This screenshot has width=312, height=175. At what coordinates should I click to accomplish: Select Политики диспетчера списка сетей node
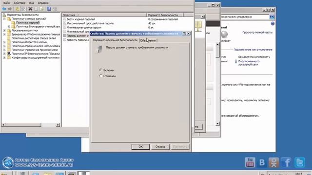34,38
